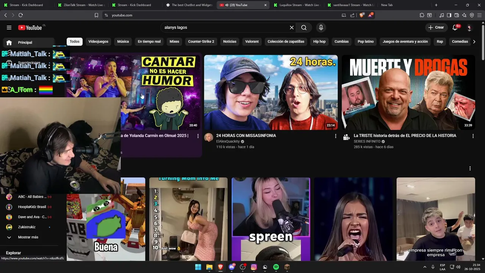Select Colección de zapatillas chip
485x273 pixels.
(286, 42)
